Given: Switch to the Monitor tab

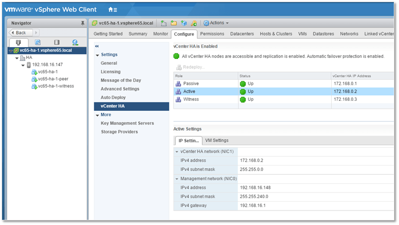Looking at the screenshot, I should tap(161, 34).
